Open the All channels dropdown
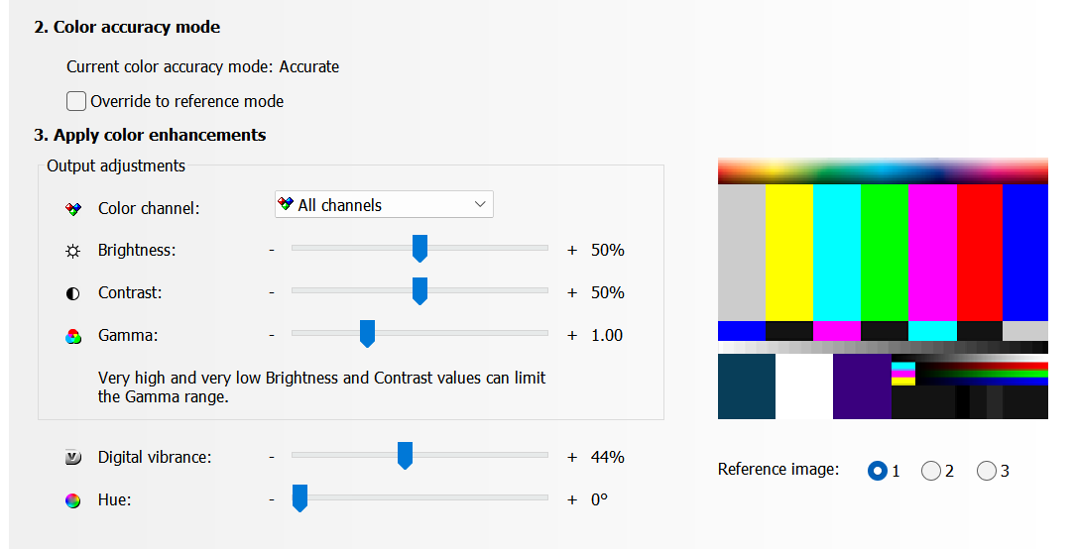This screenshot has height=549, width=1076. coord(384,205)
